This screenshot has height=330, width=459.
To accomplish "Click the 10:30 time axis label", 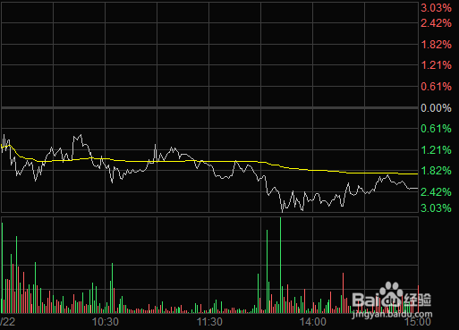I will pos(106,322).
